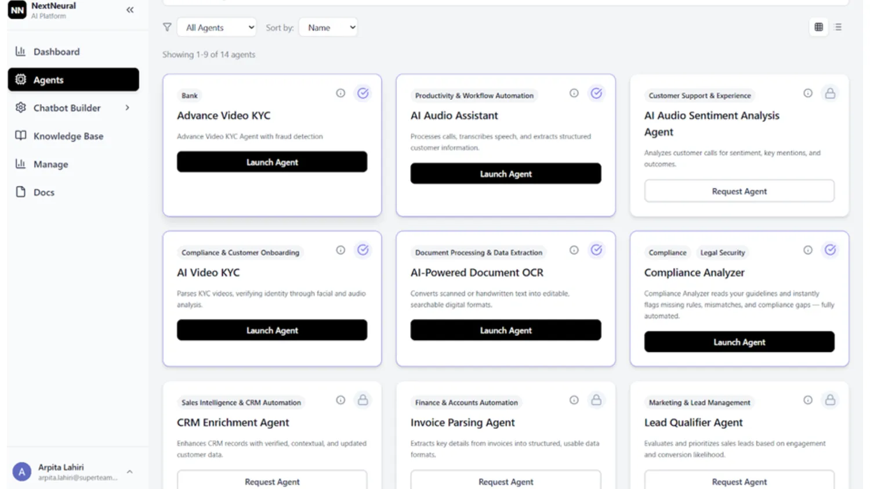Click the lock icon on AI Audio Sentiment Analysis
The image size is (870, 489).
(830, 93)
